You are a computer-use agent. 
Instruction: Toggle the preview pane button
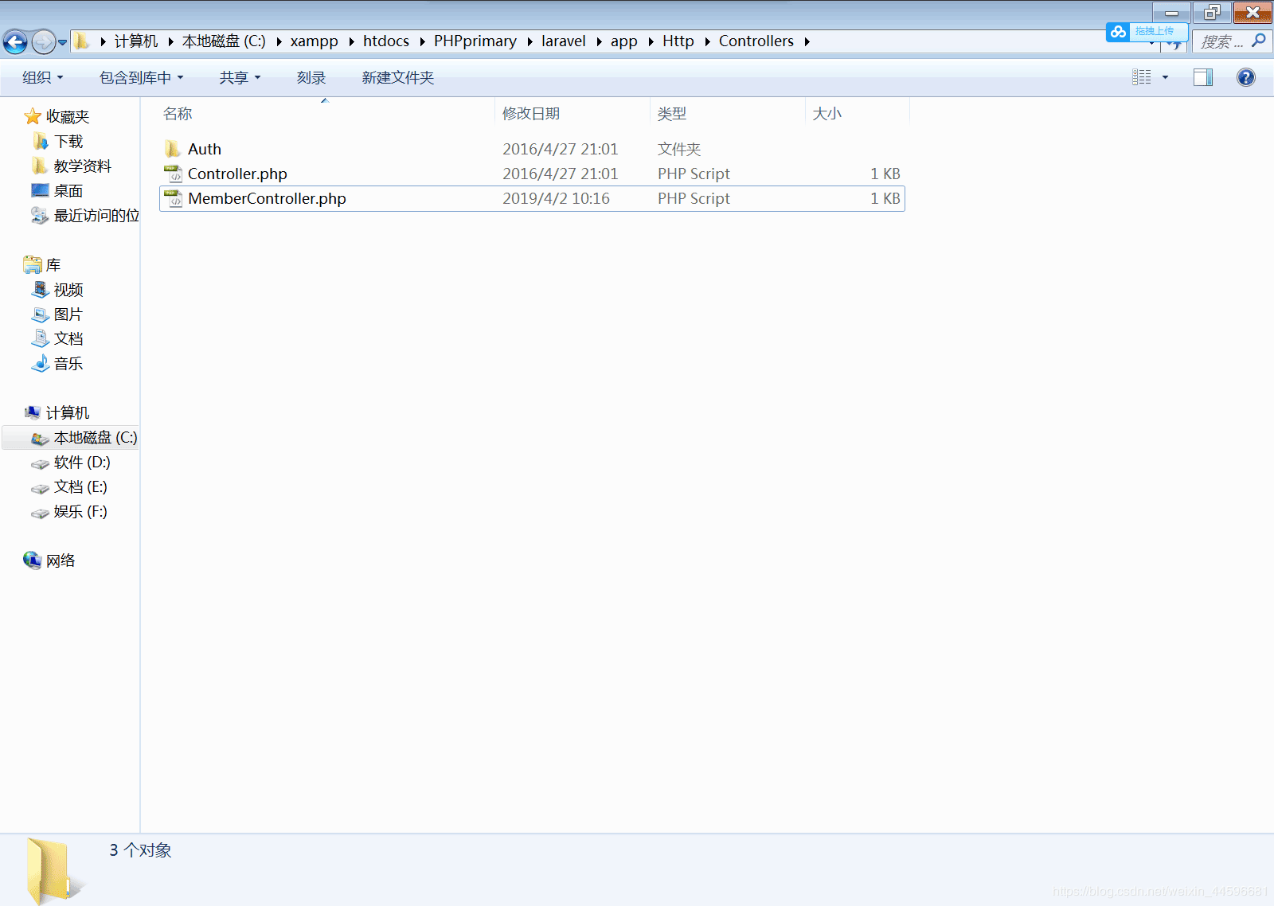pyautogui.click(x=1202, y=77)
